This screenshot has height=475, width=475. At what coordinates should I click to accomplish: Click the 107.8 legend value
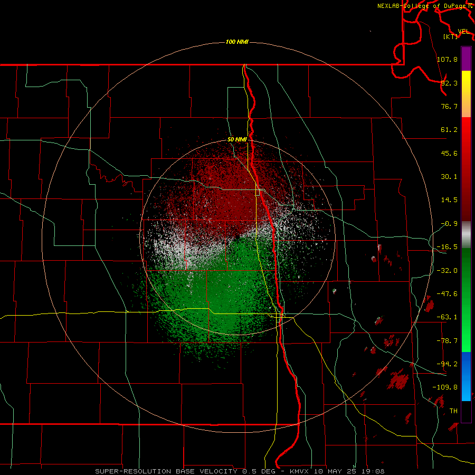pyautogui.click(x=447, y=59)
